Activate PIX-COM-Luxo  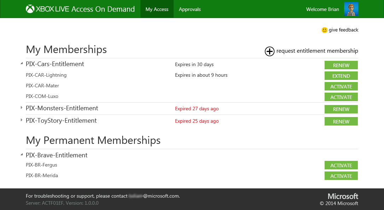341,97
